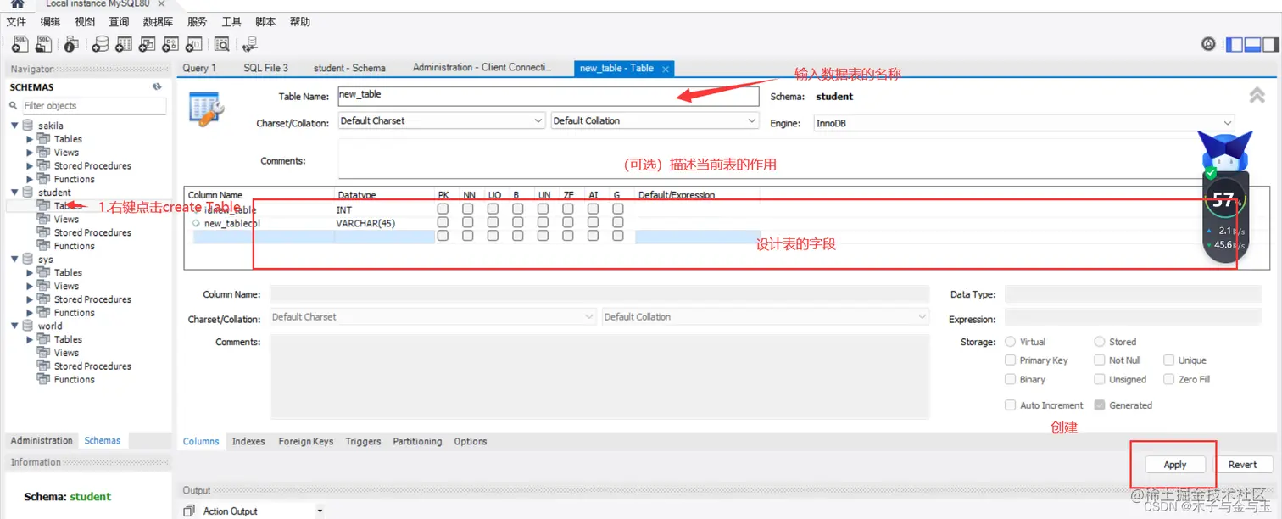Check ZF for the new_tablecol column

[568, 222]
